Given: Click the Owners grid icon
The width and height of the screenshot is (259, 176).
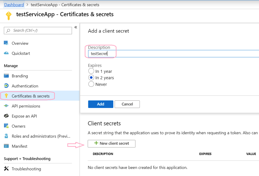Looking at the screenshot, I should coord(6,126).
